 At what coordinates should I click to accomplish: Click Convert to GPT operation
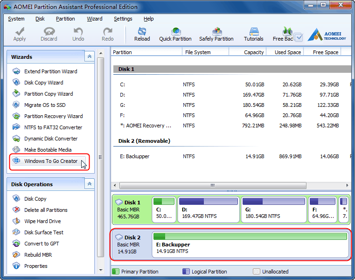click(42, 244)
